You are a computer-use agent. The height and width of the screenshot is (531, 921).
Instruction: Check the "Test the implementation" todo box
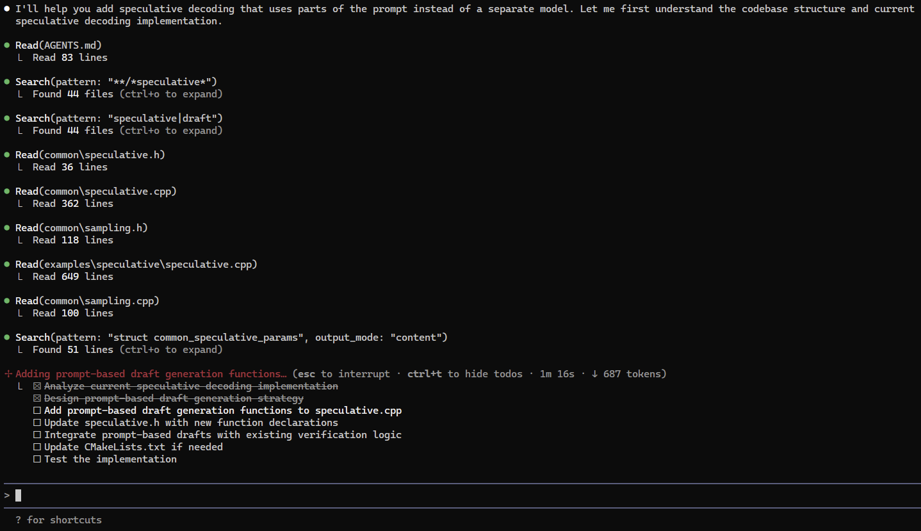(37, 459)
